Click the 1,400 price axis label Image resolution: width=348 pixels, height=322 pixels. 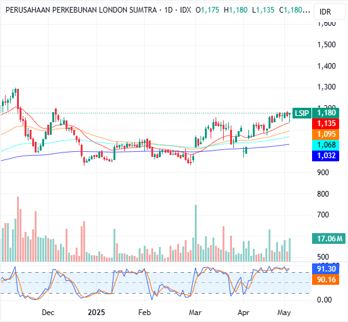tap(327, 66)
